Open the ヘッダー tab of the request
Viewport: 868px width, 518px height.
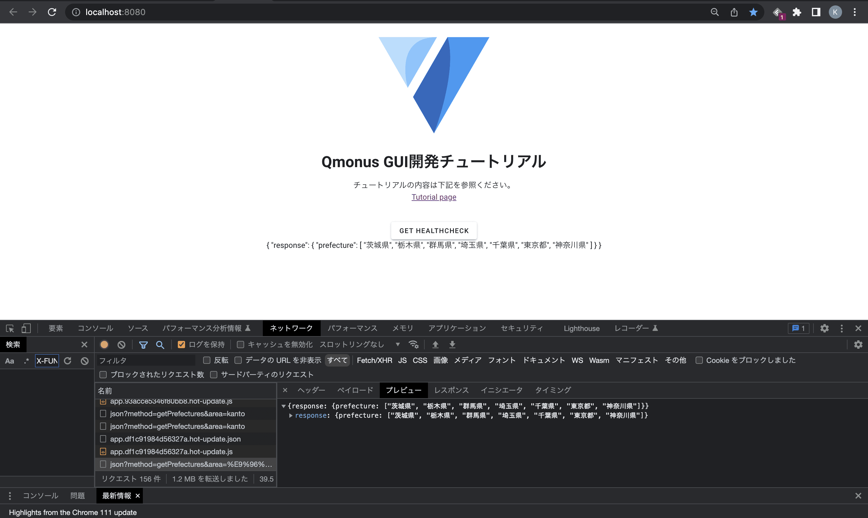pyautogui.click(x=311, y=390)
